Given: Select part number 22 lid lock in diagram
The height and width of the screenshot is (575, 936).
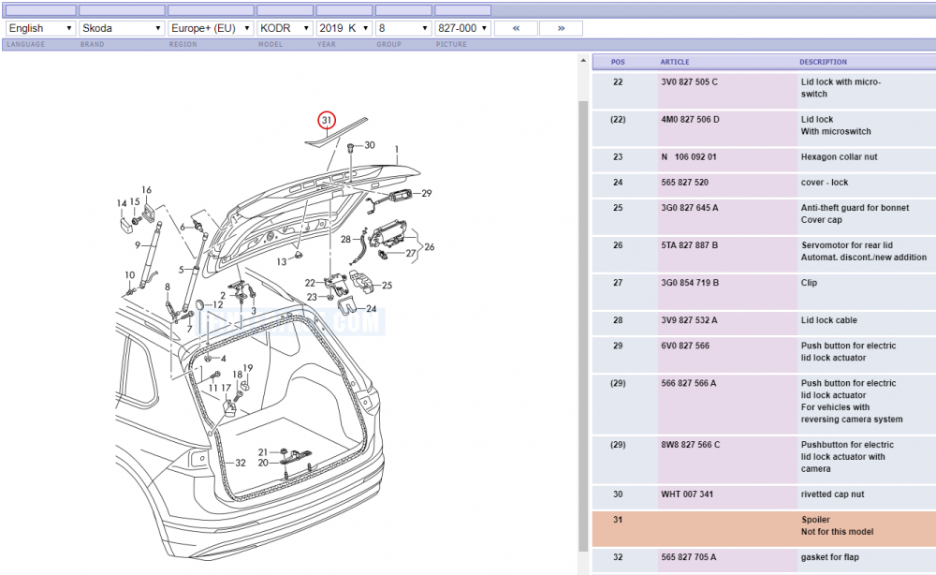Looking at the screenshot, I should [x=310, y=283].
